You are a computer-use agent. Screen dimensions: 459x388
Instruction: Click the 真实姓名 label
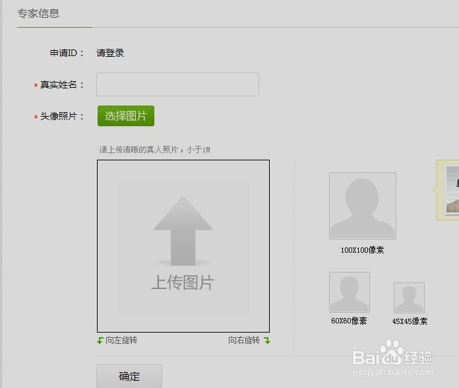click(62, 84)
